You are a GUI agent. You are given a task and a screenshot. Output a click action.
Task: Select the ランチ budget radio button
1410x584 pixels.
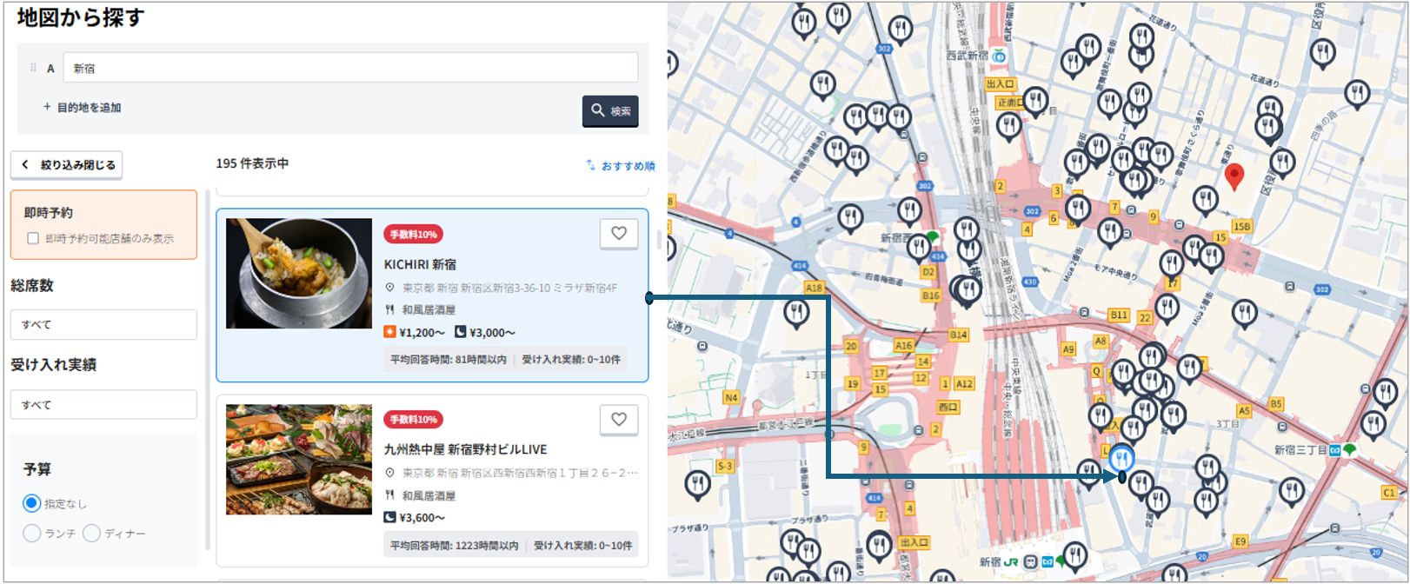coord(32,533)
